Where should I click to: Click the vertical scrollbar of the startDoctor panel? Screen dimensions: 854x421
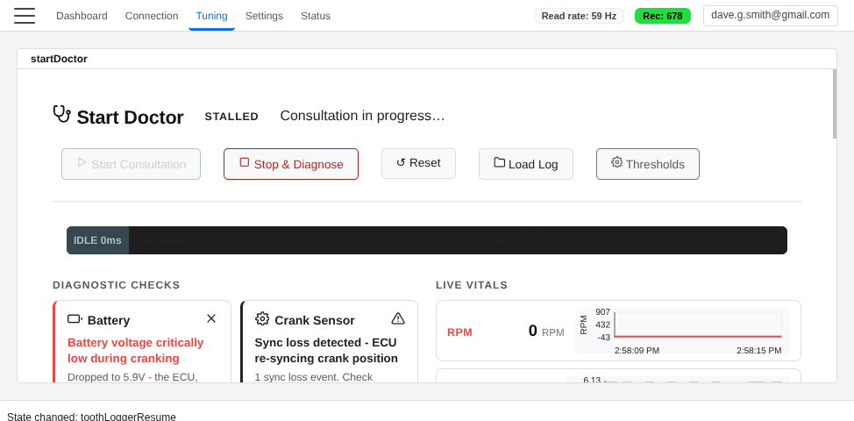(x=834, y=103)
